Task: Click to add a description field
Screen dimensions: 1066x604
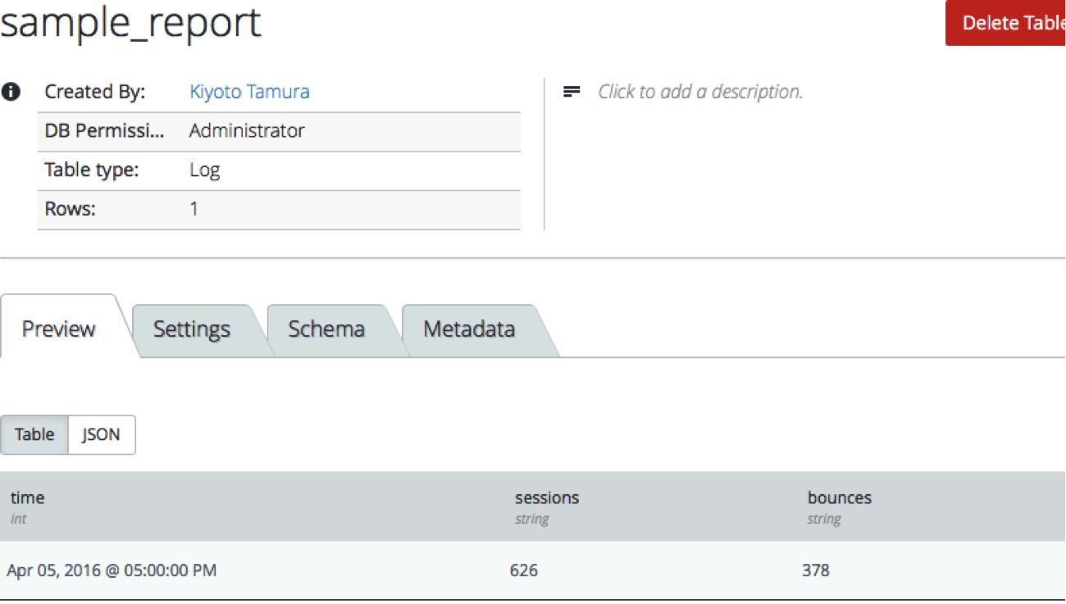Action: point(699,92)
